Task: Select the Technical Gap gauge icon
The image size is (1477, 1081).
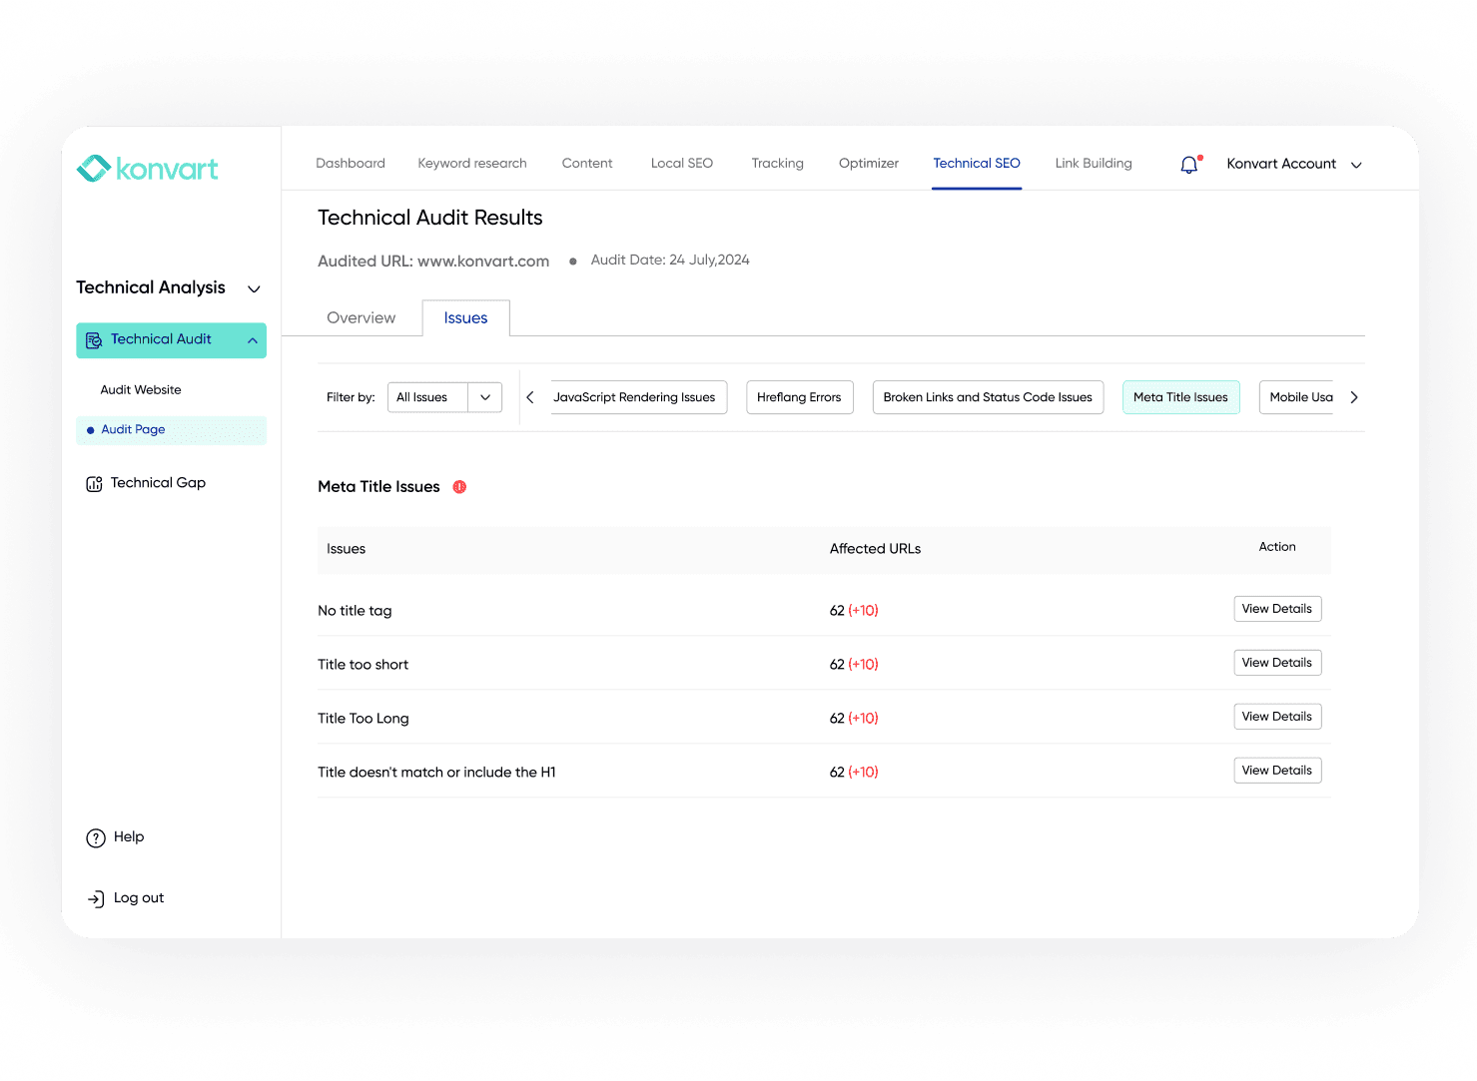Action: click(x=94, y=483)
